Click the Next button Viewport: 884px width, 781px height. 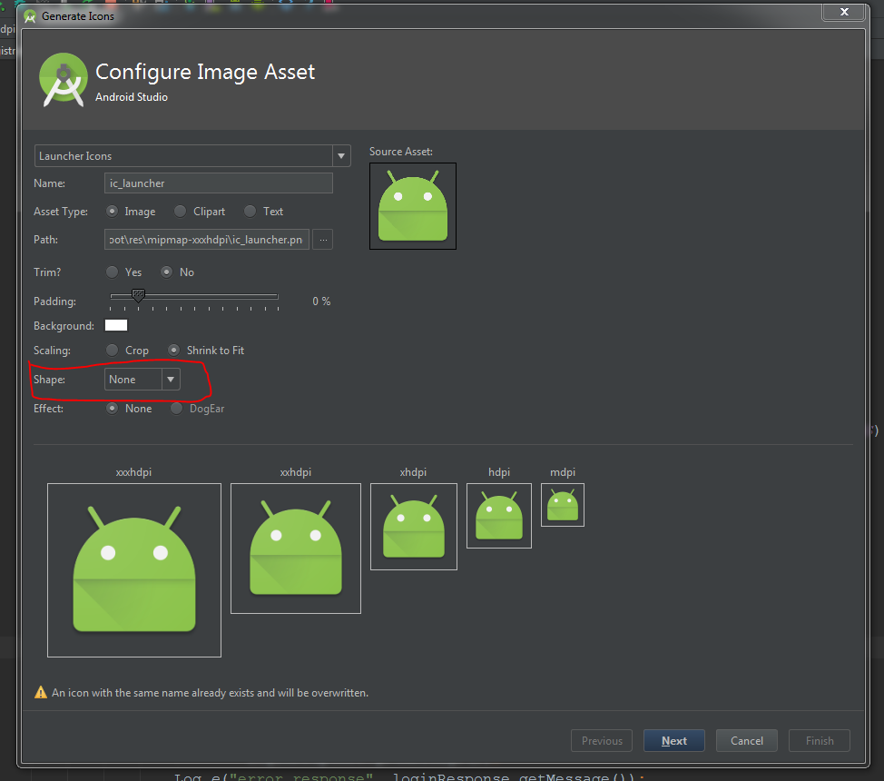673,740
